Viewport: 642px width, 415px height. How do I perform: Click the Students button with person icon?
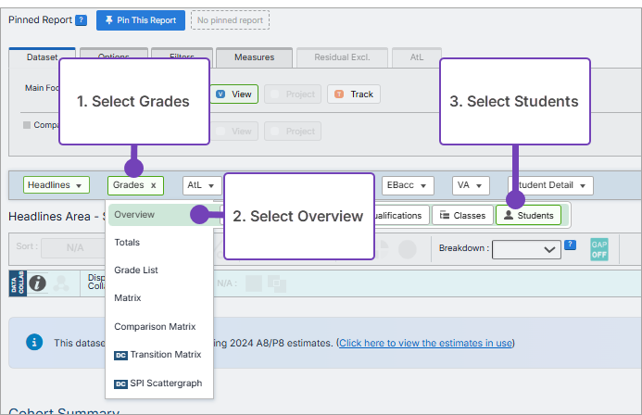(x=528, y=216)
